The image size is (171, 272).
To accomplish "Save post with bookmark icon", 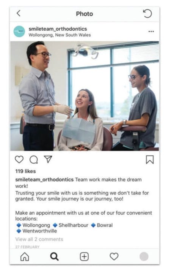I will coord(150,160).
